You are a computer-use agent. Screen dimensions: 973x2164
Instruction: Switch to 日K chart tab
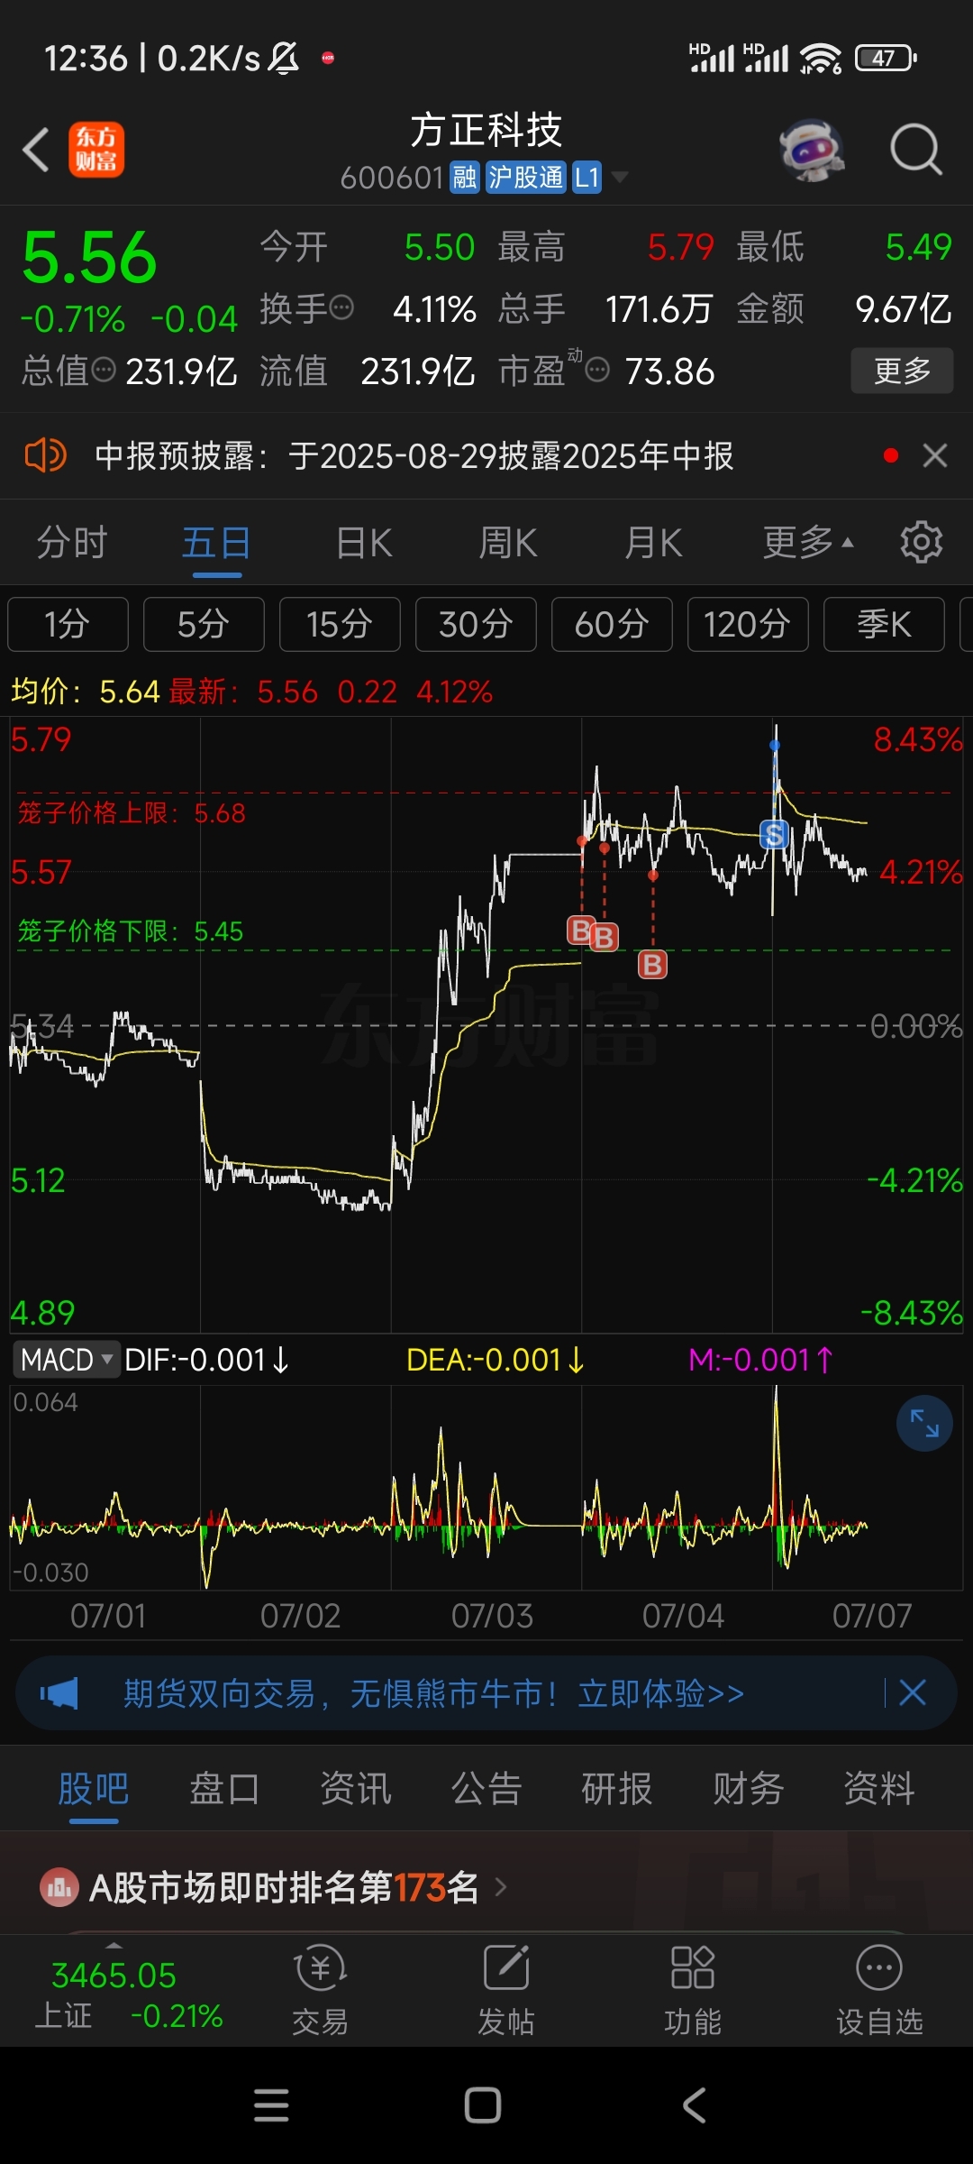(x=363, y=543)
